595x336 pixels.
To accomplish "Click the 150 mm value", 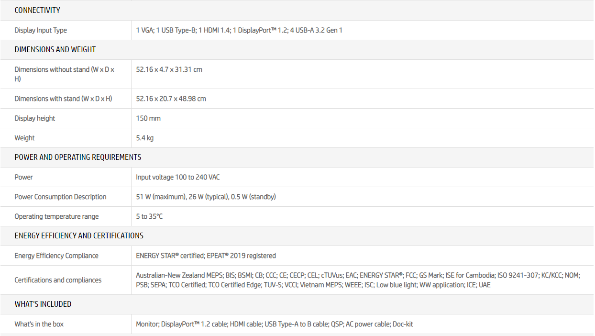I will pyautogui.click(x=148, y=118).
